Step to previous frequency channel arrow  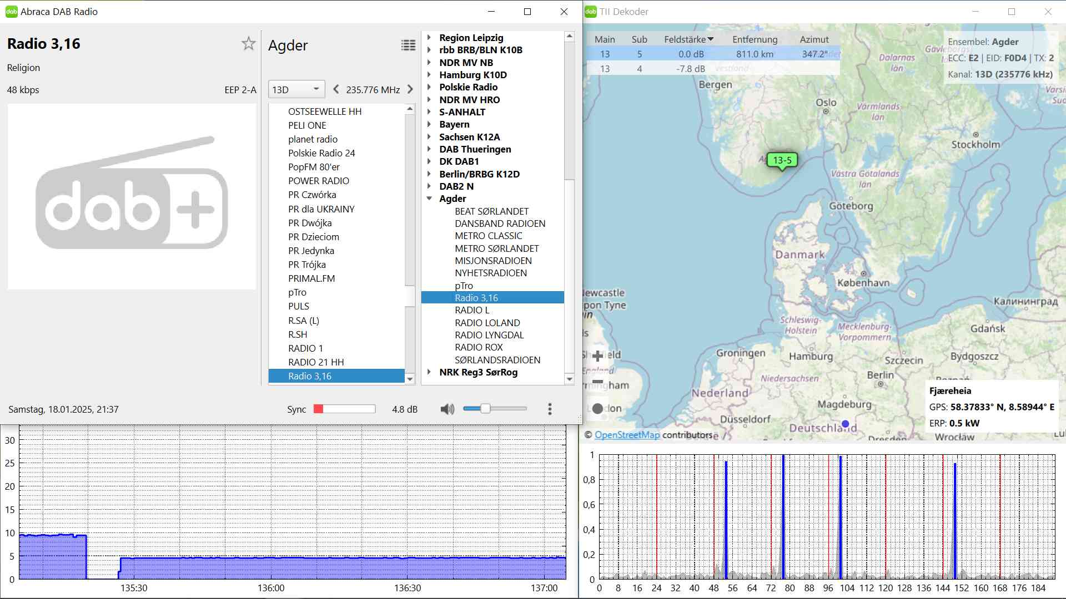336,89
